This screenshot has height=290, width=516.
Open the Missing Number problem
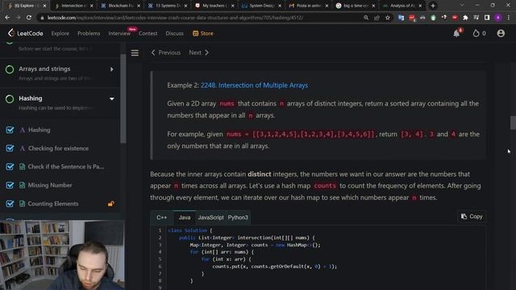(x=50, y=185)
